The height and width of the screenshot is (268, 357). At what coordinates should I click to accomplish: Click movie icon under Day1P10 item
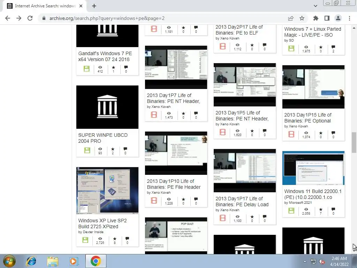(154, 201)
